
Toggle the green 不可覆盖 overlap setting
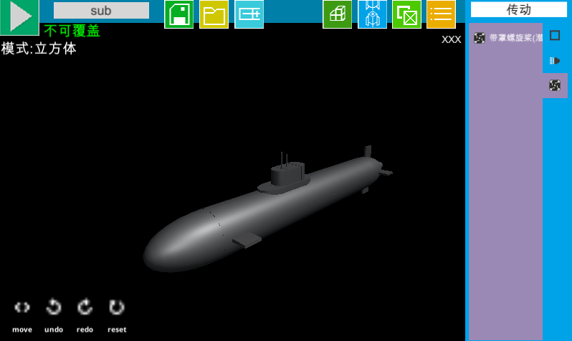coord(72,31)
